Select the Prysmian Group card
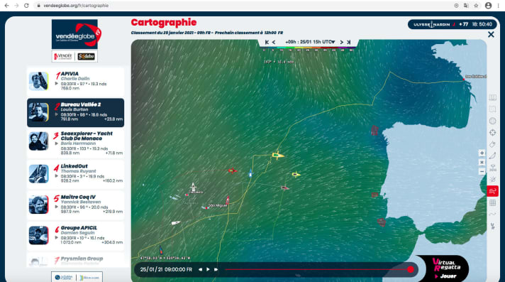505x282 pixels. point(75,260)
